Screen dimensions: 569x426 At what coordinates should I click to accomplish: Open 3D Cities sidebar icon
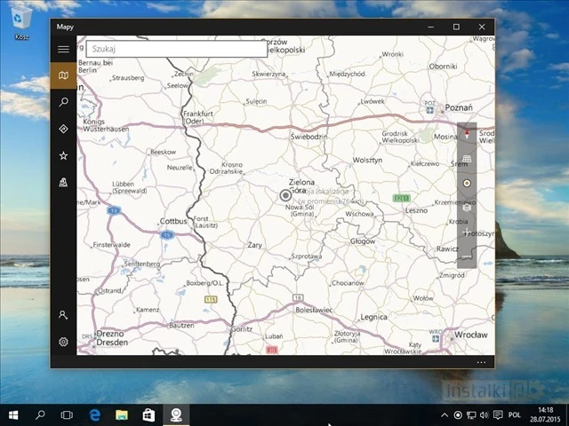[x=63, y=182]
